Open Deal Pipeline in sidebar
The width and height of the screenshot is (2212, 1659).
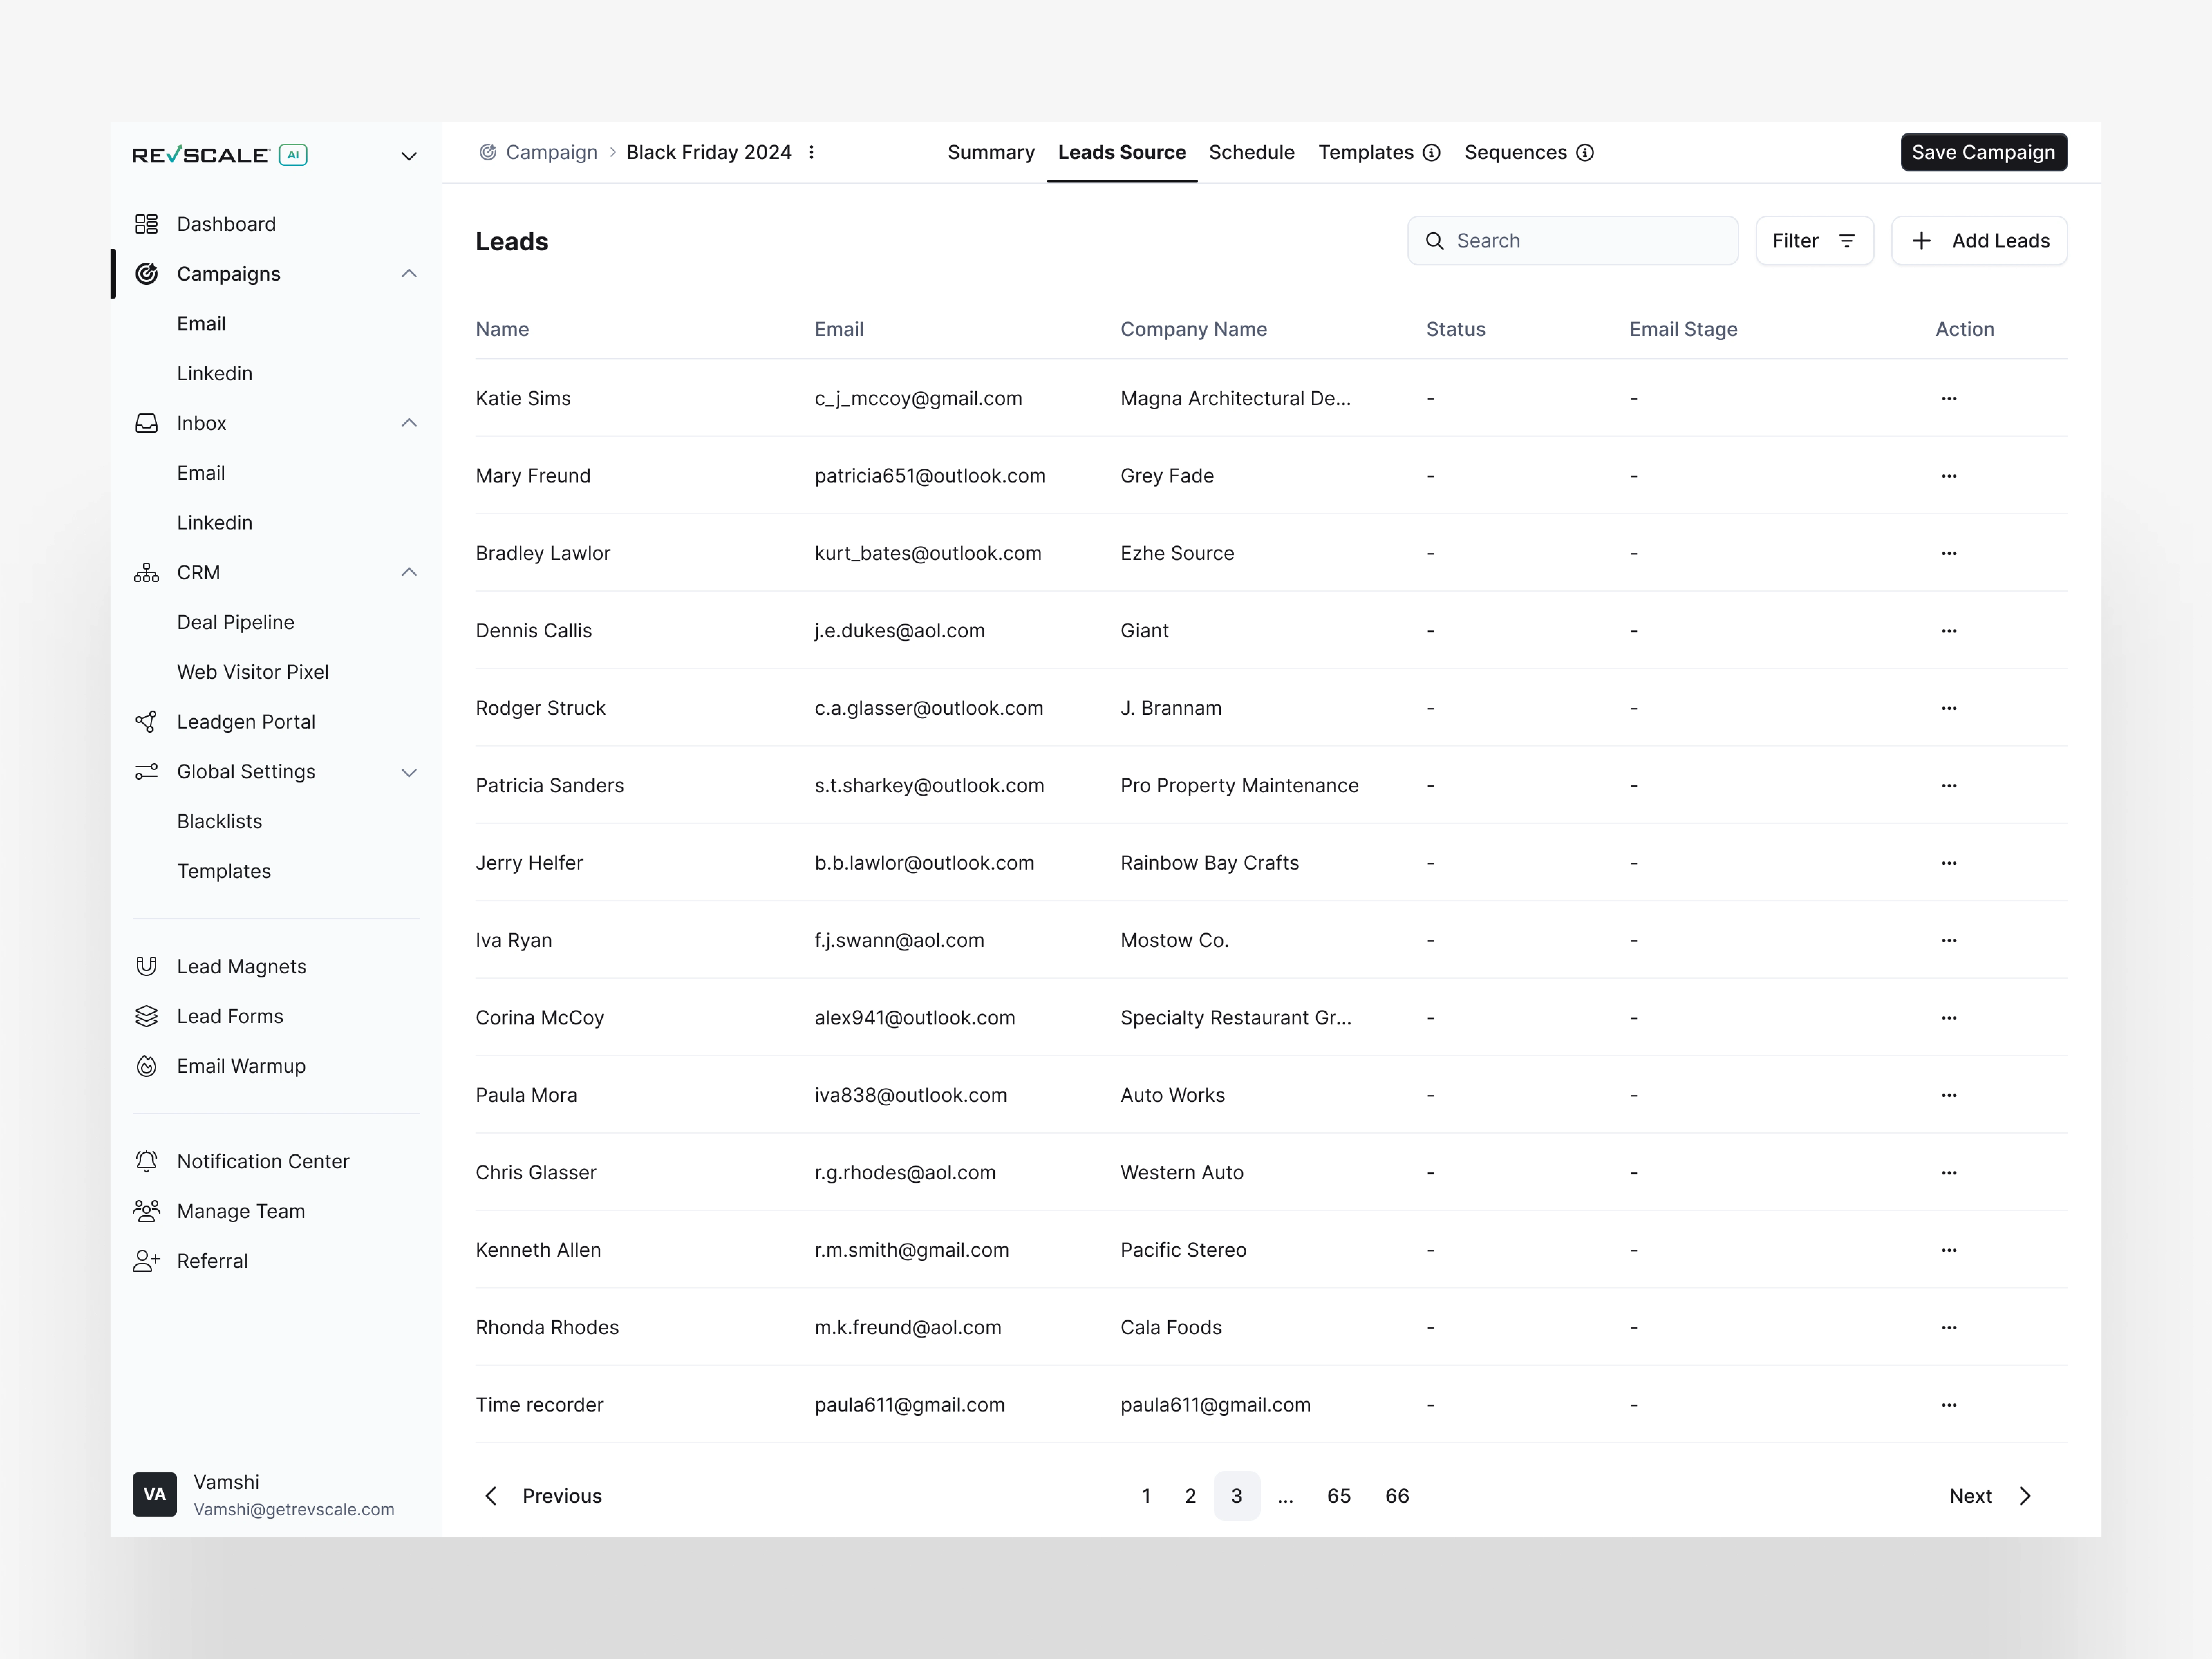tap(236, 623)
